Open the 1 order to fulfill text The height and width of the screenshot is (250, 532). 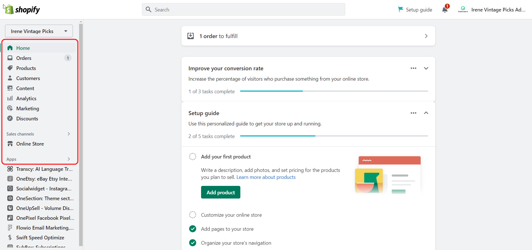pyautogui.click(x=218, y=36)
